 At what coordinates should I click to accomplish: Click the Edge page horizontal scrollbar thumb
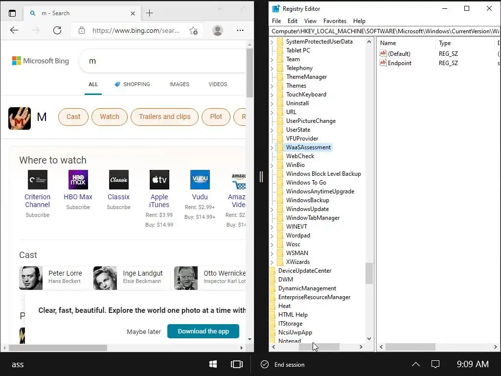coord(58,348)
